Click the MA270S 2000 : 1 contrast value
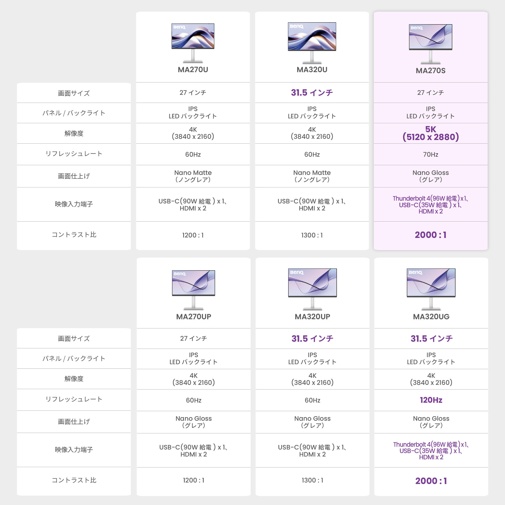Screen dimensions: 505x505 tap(431, 235)
